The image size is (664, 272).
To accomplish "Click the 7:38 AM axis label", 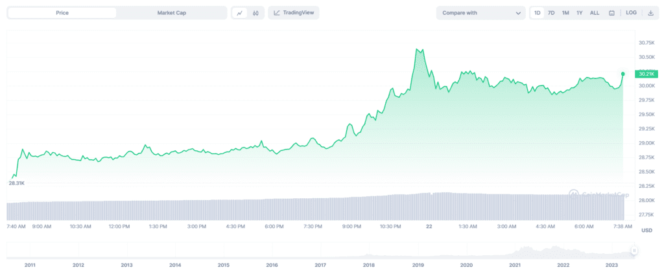I will click(622, 227).
